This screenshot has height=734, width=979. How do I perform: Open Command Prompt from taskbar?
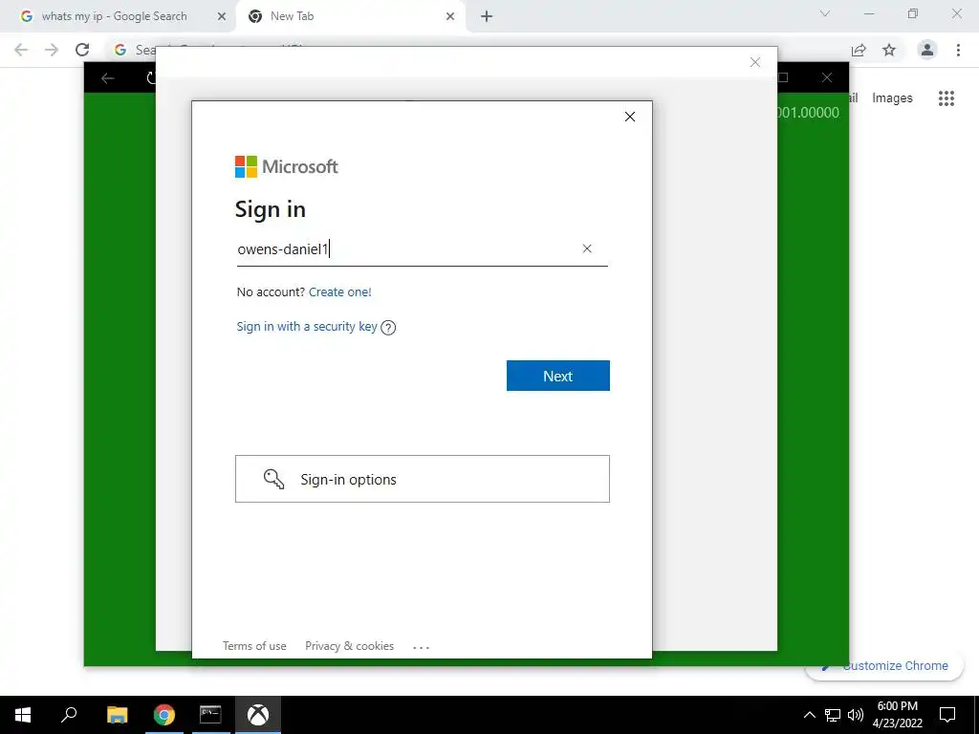[210, 715]
